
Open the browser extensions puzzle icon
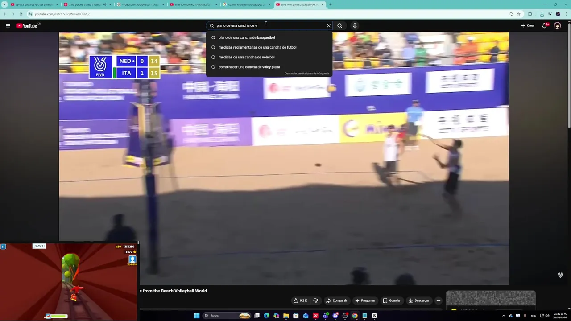pos(530,14)
